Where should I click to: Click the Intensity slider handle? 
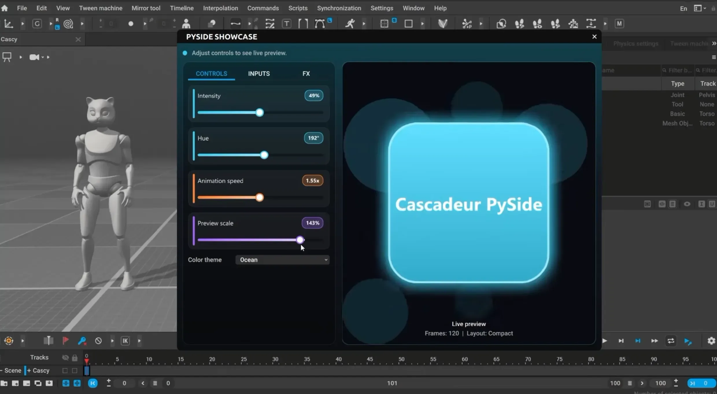(x=260, y=112)
